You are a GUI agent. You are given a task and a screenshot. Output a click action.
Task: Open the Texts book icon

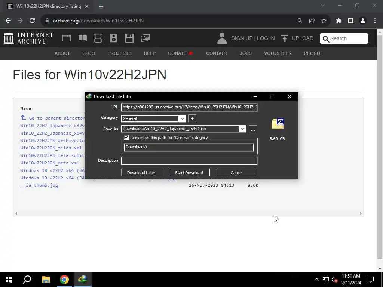[82, 38]
